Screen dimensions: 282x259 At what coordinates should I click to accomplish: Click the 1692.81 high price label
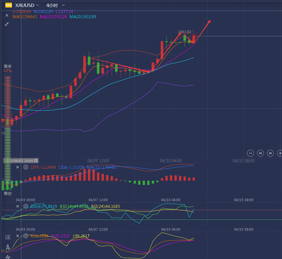pyautogui.click(x=184, y=32)
